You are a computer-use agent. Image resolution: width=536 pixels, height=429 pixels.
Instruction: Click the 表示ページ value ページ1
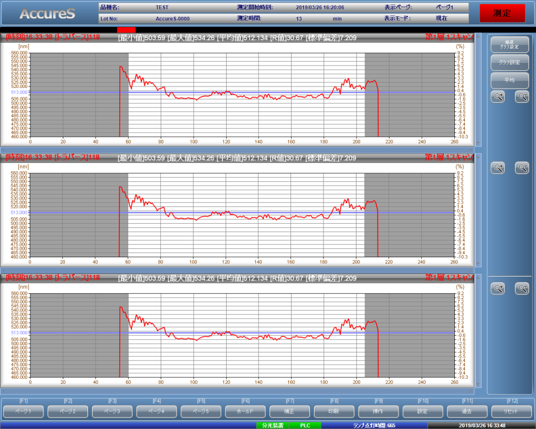tap(445, 7)
